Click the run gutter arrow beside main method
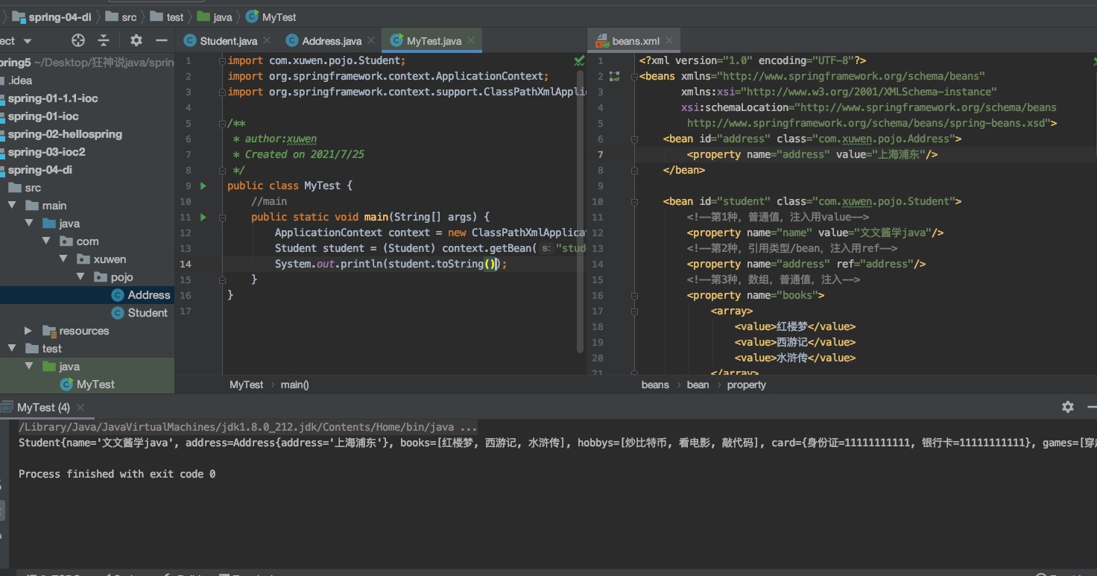1097x576 pixels. point(203,217)
